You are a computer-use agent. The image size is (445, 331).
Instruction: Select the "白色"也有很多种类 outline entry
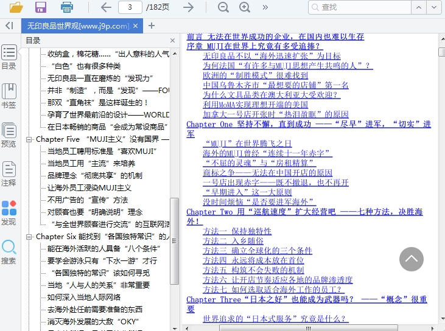pos(86,66)
